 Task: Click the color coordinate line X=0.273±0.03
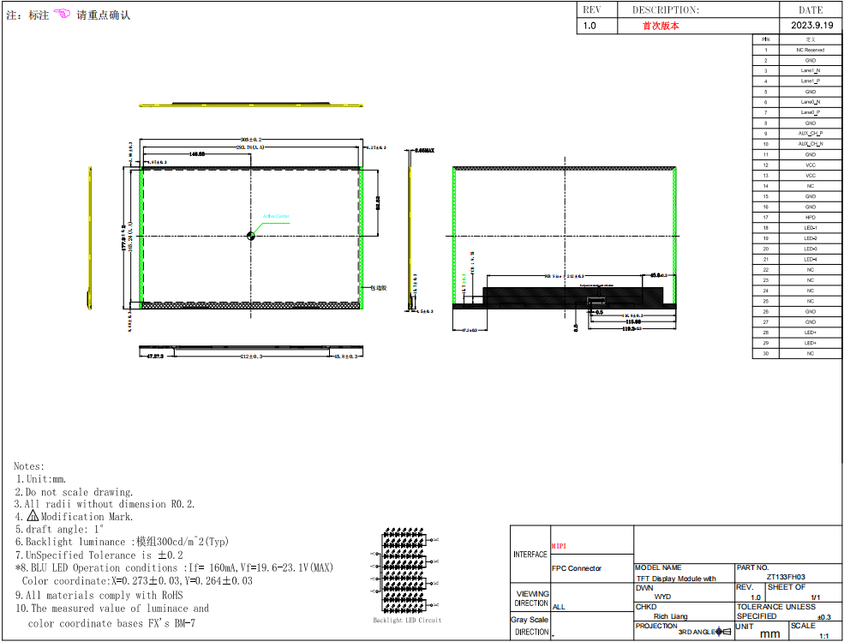[x=137, y=581]
